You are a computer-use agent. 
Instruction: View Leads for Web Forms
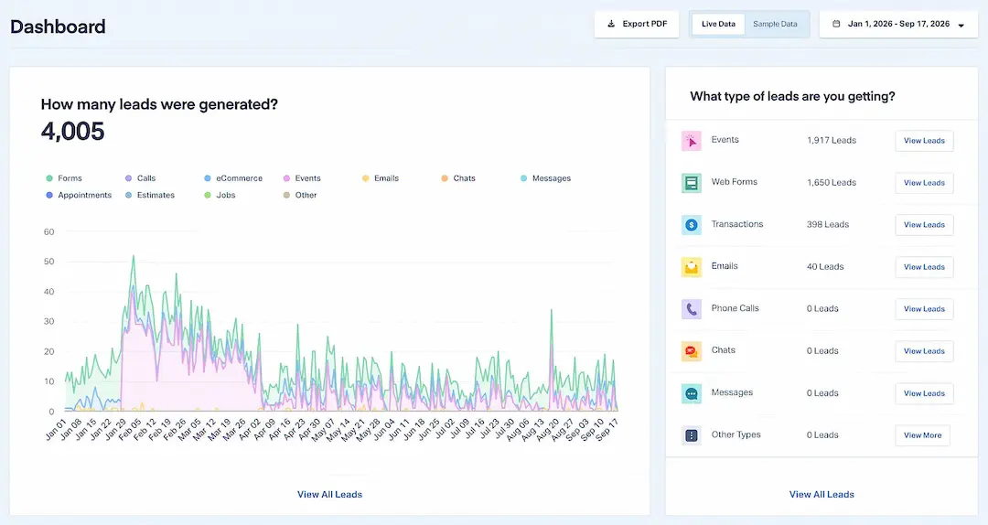(x=924, y=183)
